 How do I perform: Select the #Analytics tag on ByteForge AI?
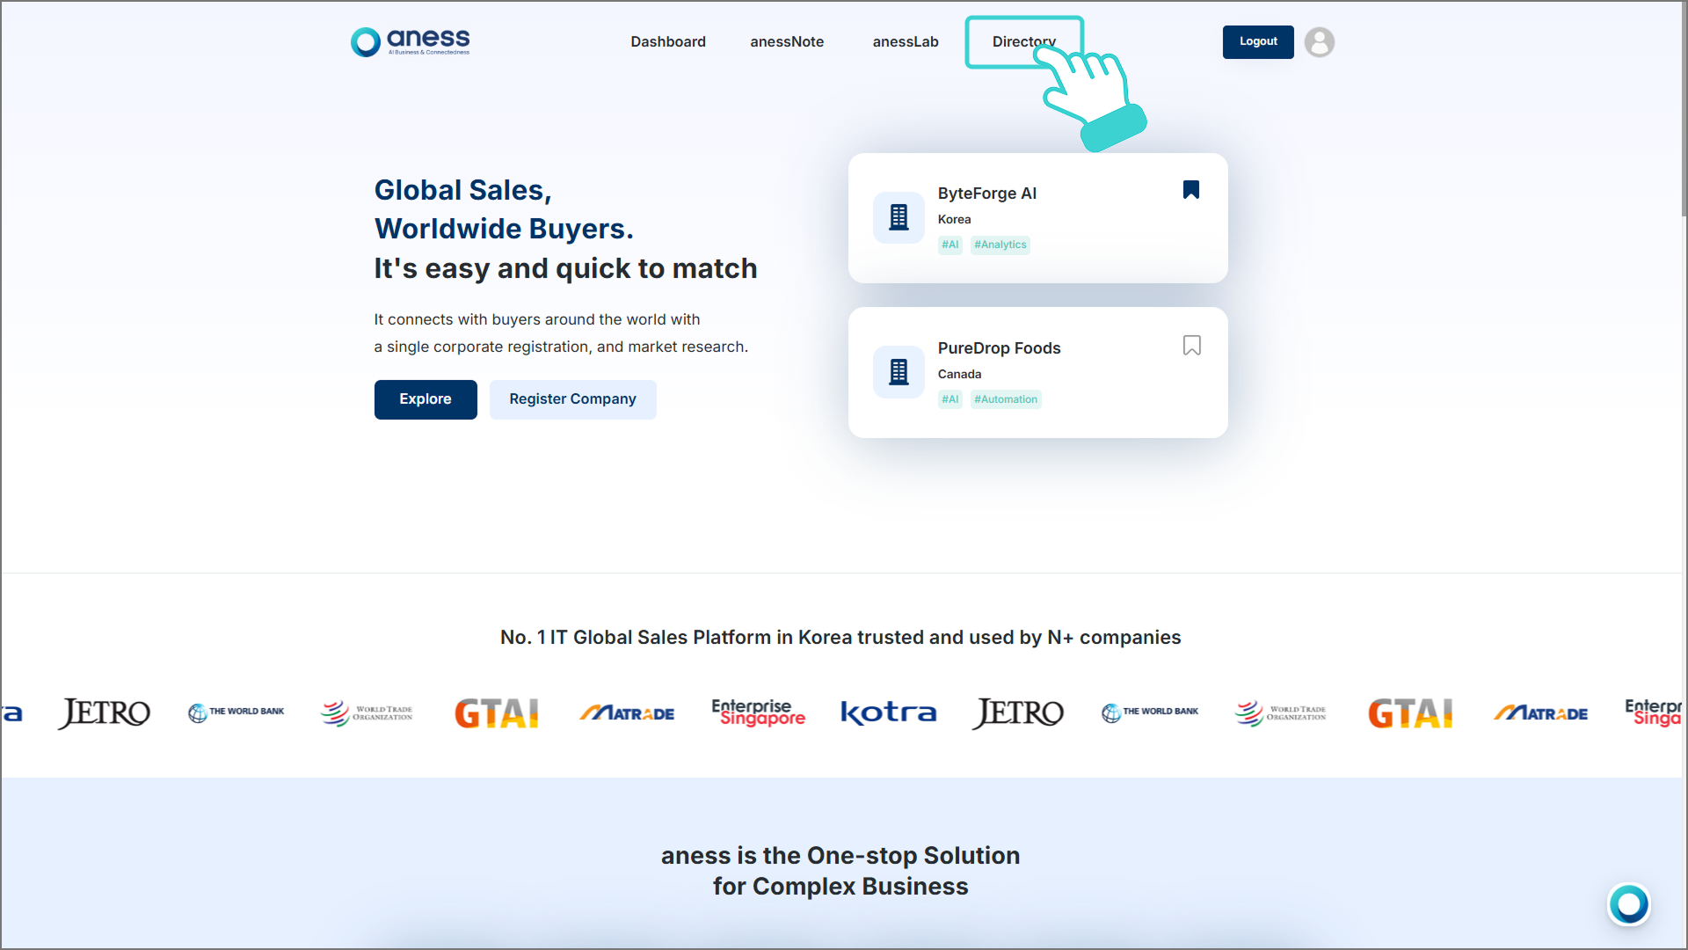coord(1000,245)
